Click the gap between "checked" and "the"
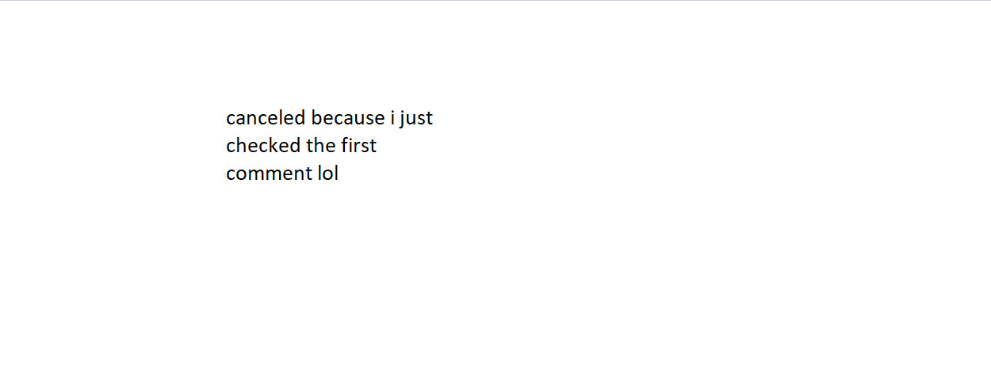991x382 pixels. 304,146
